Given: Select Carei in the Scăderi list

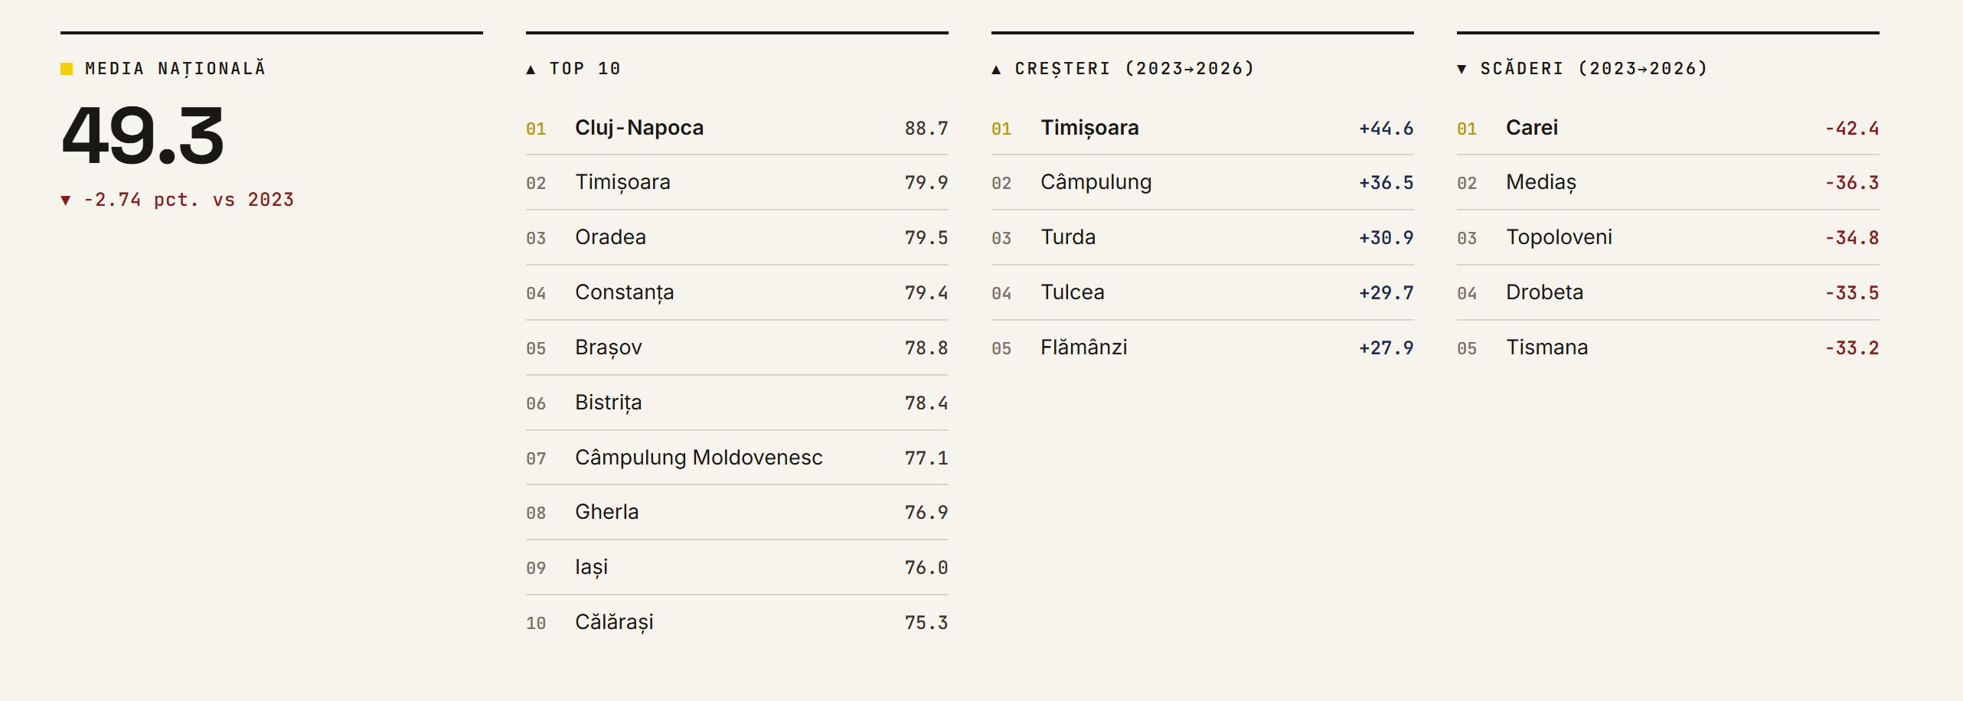Looking at the screenshot, I should tap(1668, 128).
